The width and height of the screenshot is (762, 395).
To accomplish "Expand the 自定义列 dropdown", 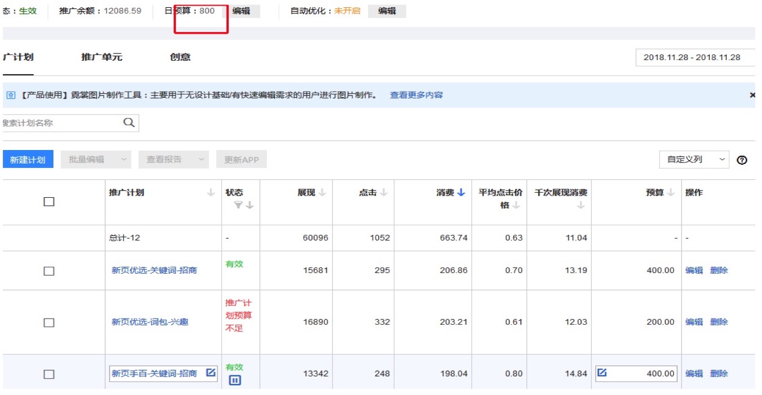I will tap(694, 160).
